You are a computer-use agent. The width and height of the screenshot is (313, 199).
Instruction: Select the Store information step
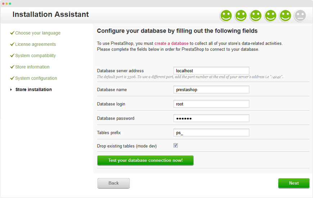coord(32,67)
